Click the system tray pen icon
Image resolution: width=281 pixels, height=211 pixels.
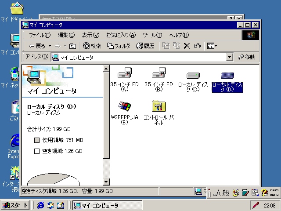pyautogui.click(x=256, y=205)
